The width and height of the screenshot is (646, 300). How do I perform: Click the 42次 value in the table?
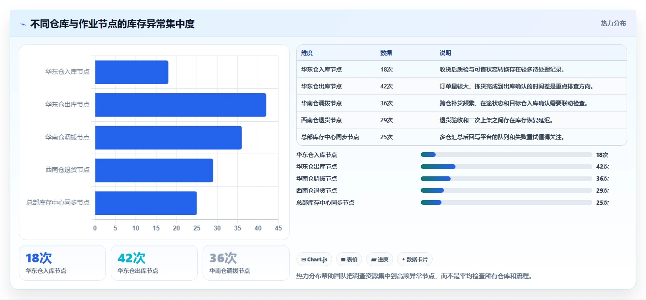pyautogui.click(x=387, y=86)
